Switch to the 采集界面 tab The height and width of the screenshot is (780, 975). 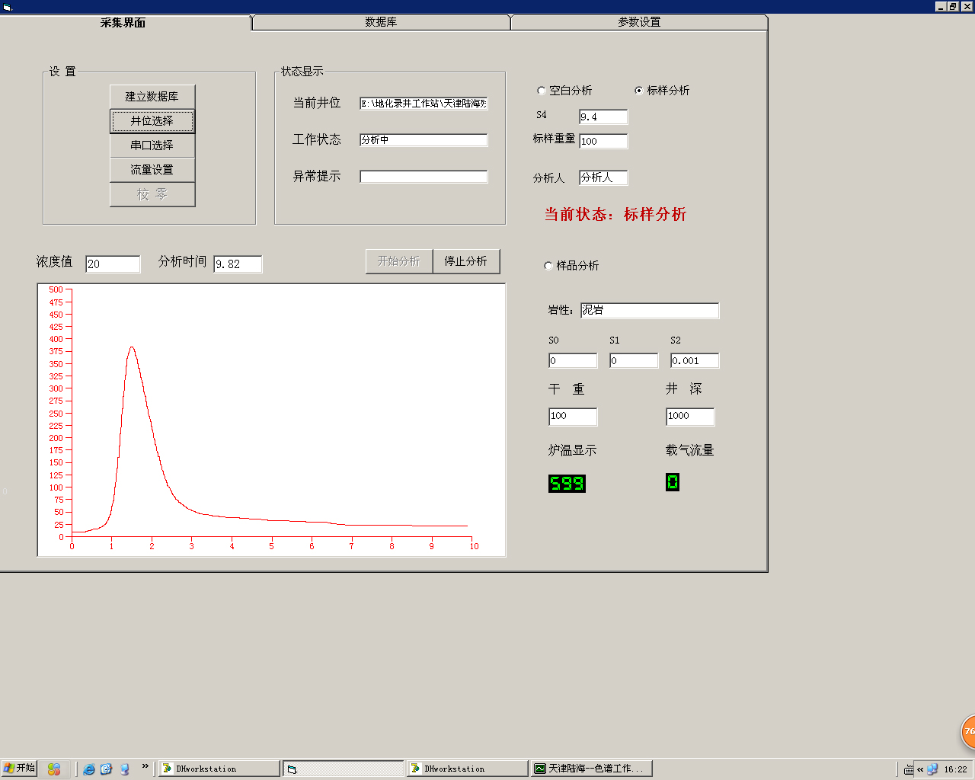(x=123, y=23)
